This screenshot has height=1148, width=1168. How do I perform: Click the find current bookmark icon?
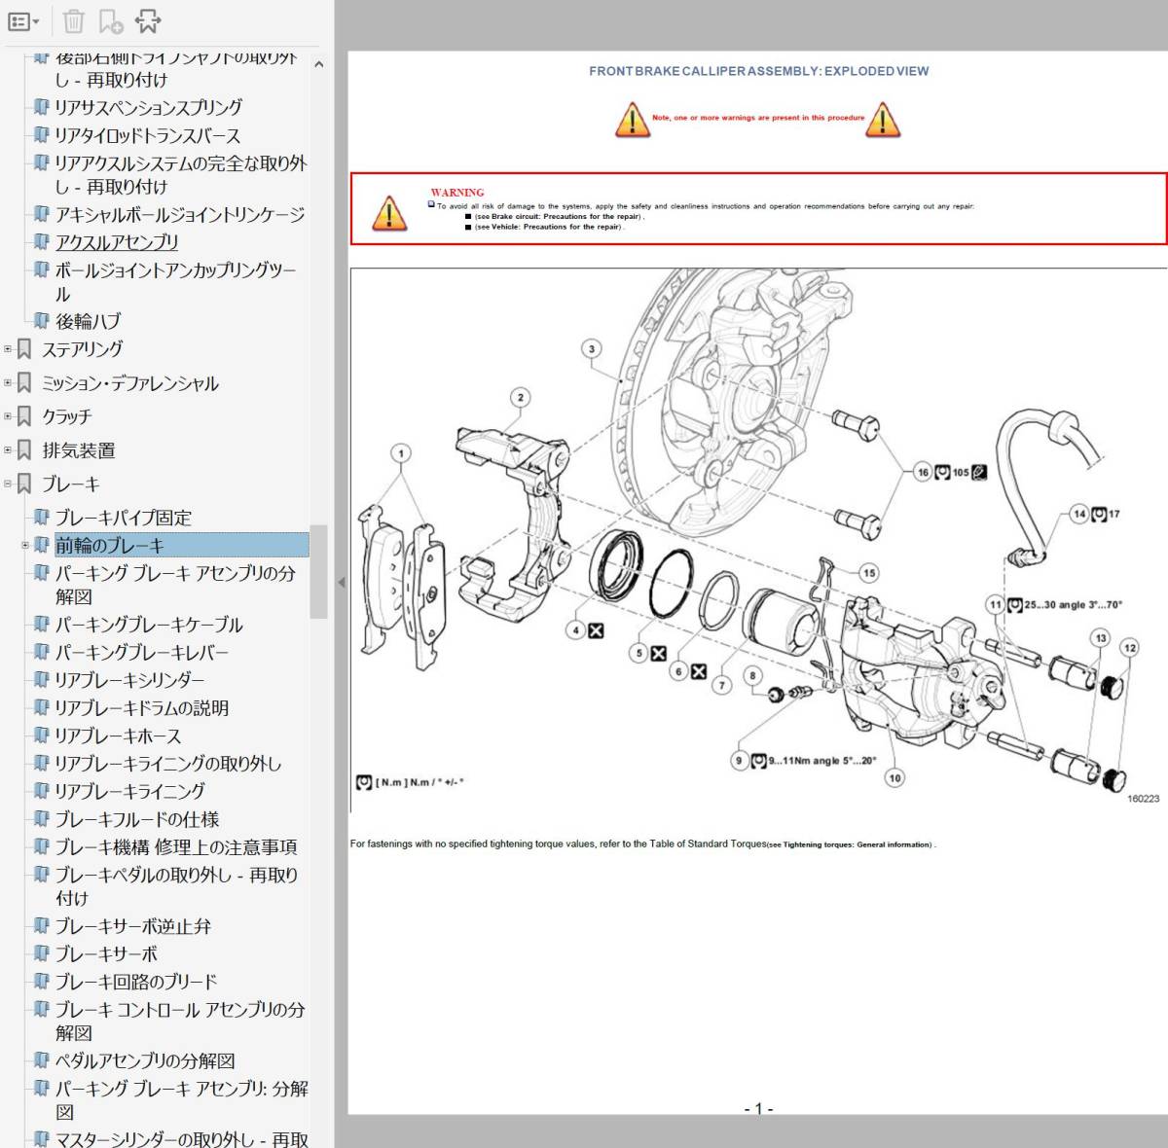148,21
